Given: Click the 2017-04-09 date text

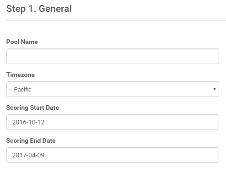Looking at the screenshot, I should click(28, 155).
